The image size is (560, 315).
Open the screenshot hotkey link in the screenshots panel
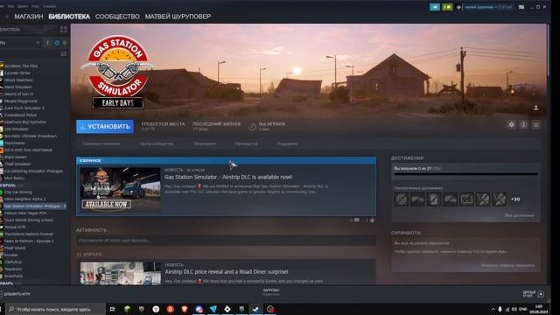pyautogui.click(x=507, y=265)
